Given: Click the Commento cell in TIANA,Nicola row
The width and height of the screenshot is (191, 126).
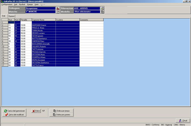Looking at the screenshot, I should [91, 30].
